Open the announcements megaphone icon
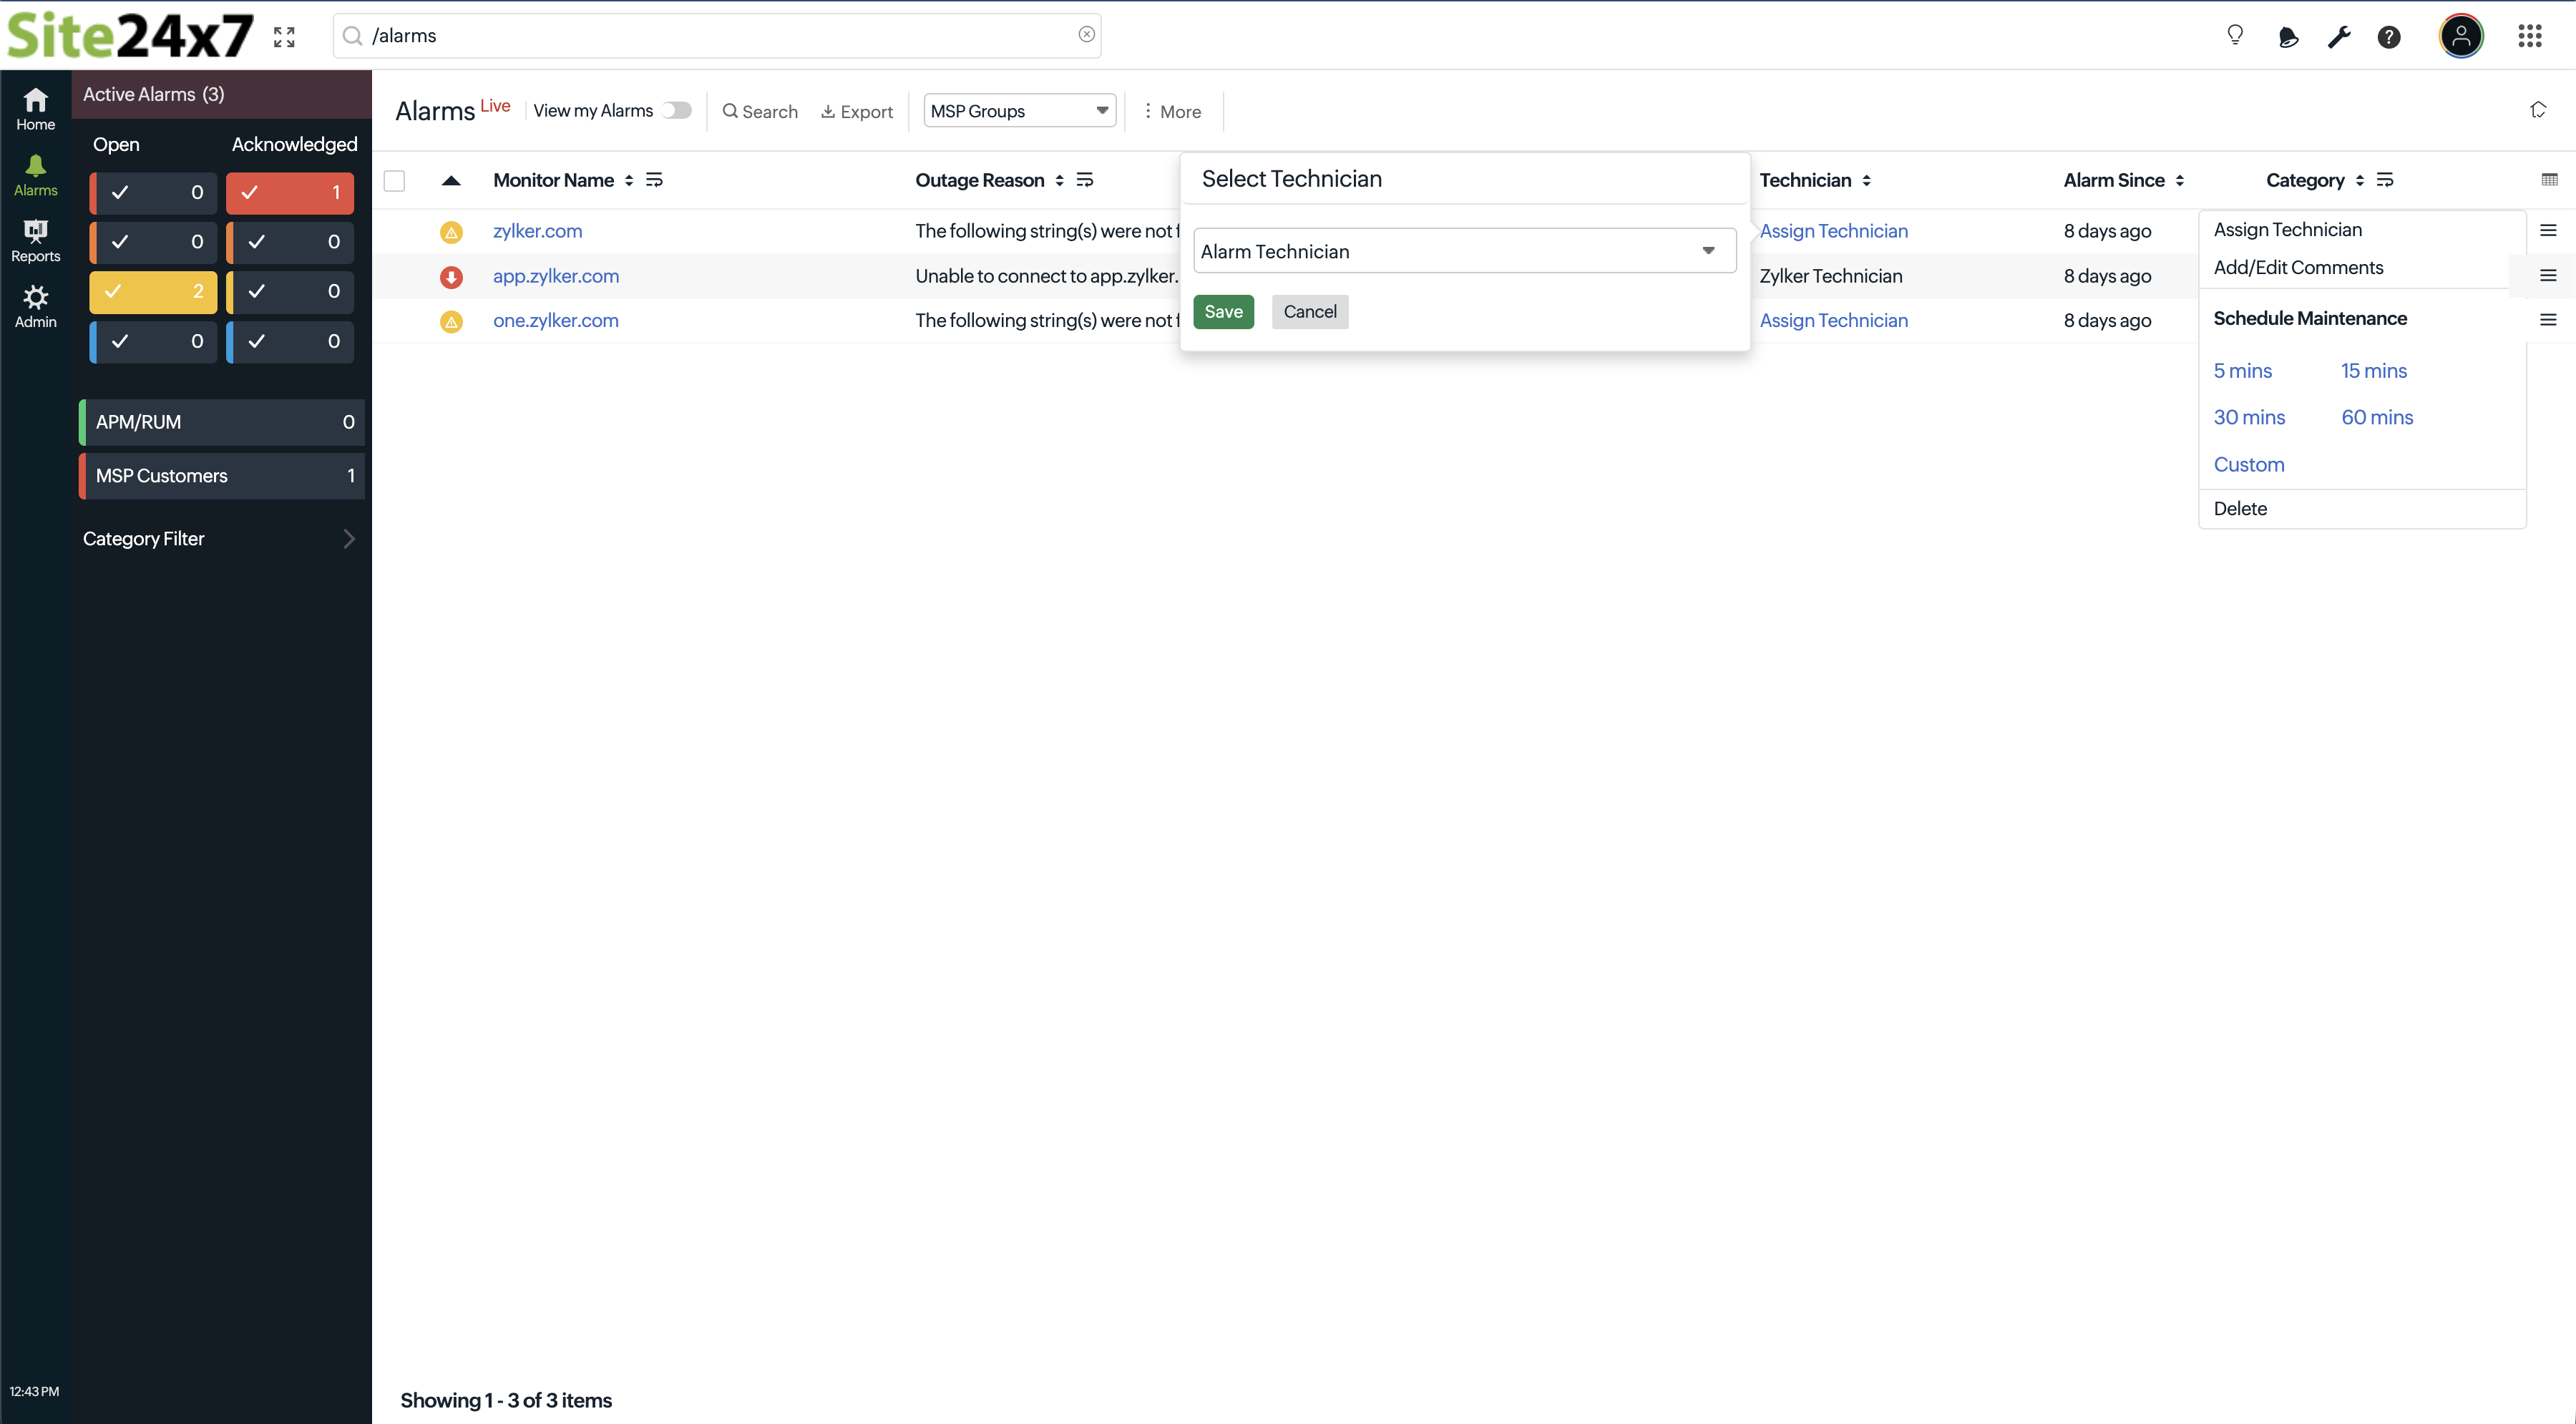Screen dimensions: 2576x1424 [2287, 37]
